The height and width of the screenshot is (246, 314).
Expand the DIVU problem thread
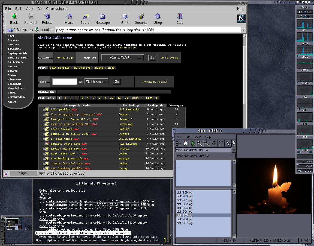[43, 110]
